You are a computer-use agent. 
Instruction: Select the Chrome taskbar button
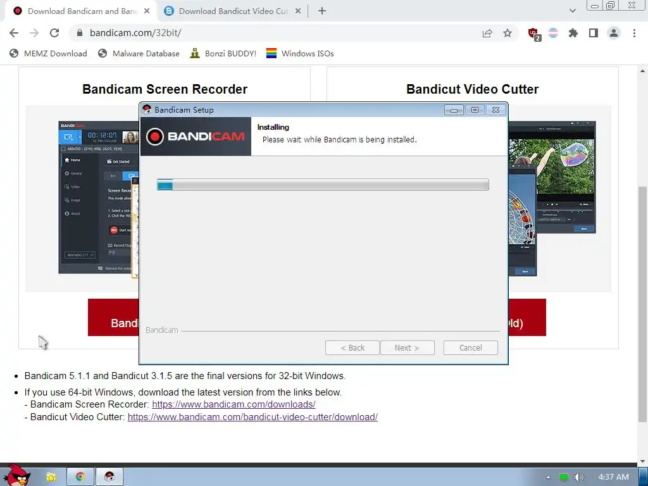pos(80,477)
